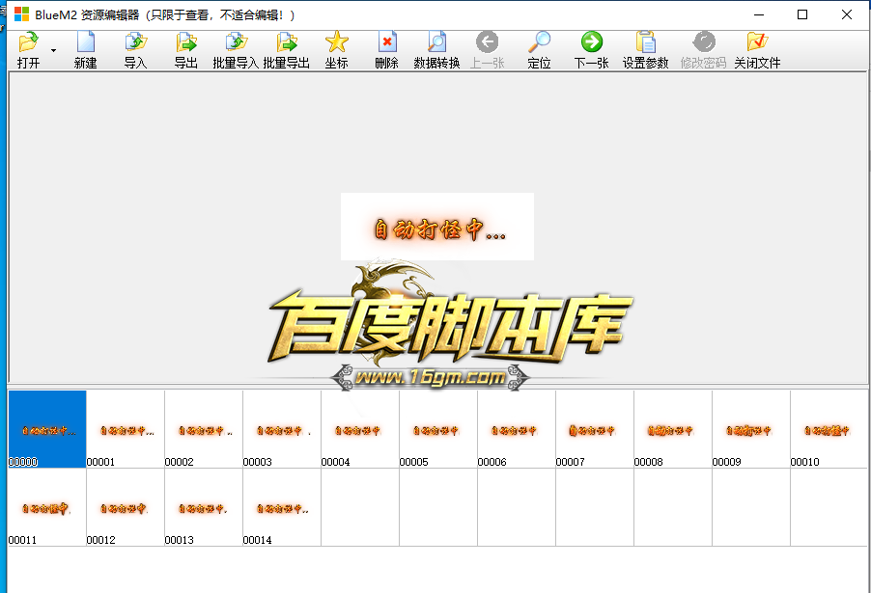Select thumbnail 00006
871x593 pixels.
pyautogui.click(x=517, y=429)
